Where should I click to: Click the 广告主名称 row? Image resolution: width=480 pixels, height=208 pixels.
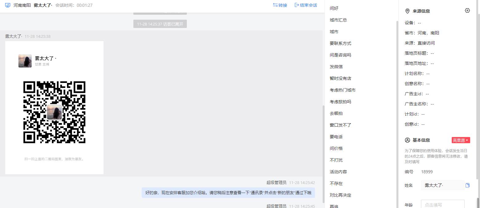tap(419, 104)
